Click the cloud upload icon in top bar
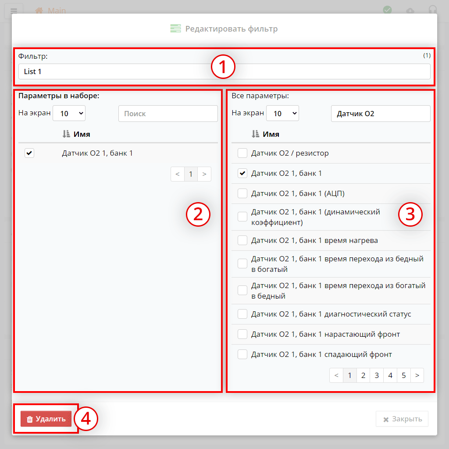Image resolution: width=449 pixels, height=449 pixels. 410,11
